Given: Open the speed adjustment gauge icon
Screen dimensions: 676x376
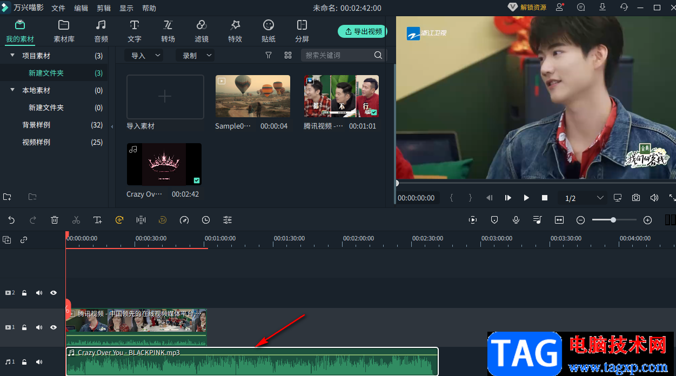Looking at the screenshot, I should [184, 220].
